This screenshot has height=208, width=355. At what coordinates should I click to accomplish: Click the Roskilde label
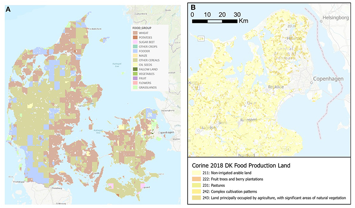tap(276, 87)
